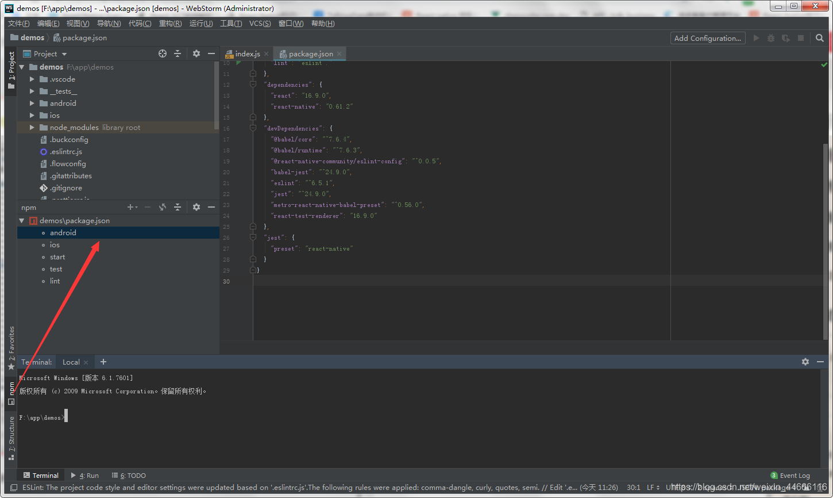Hide the Project panel with minus icon
Viewport: 833px width, 498px height.
tap(211, 53)
